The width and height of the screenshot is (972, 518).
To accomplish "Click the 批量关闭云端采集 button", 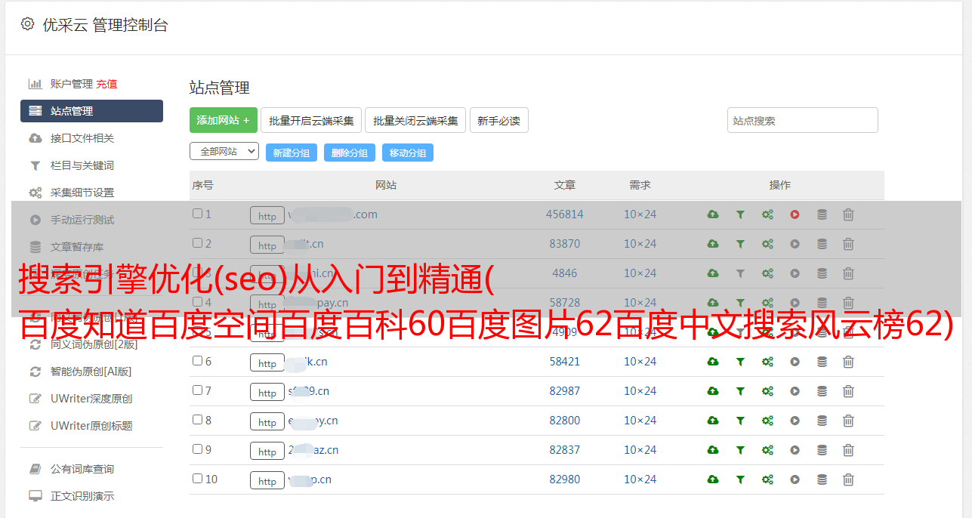I will pyautogui.click(x=415, y=120).
